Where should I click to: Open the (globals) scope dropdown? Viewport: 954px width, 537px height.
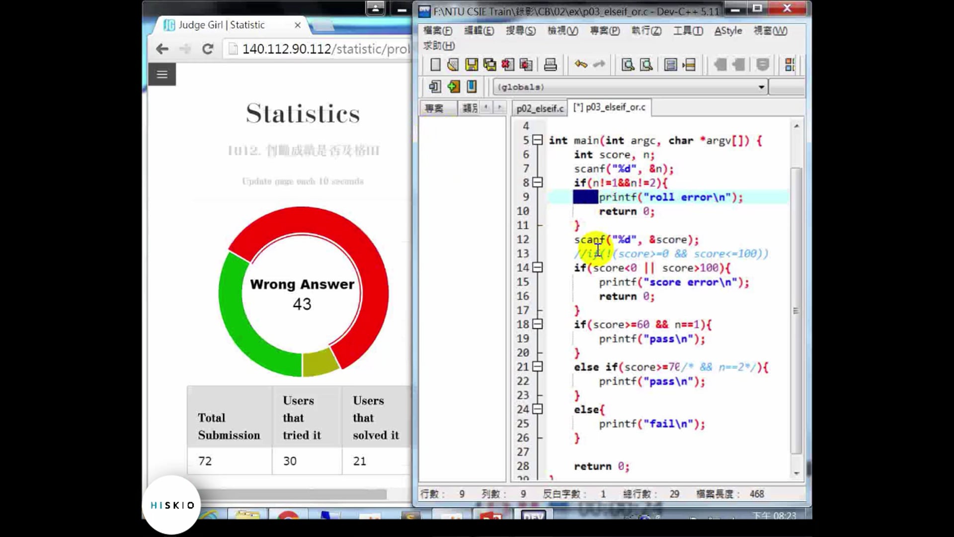(761, 87)
